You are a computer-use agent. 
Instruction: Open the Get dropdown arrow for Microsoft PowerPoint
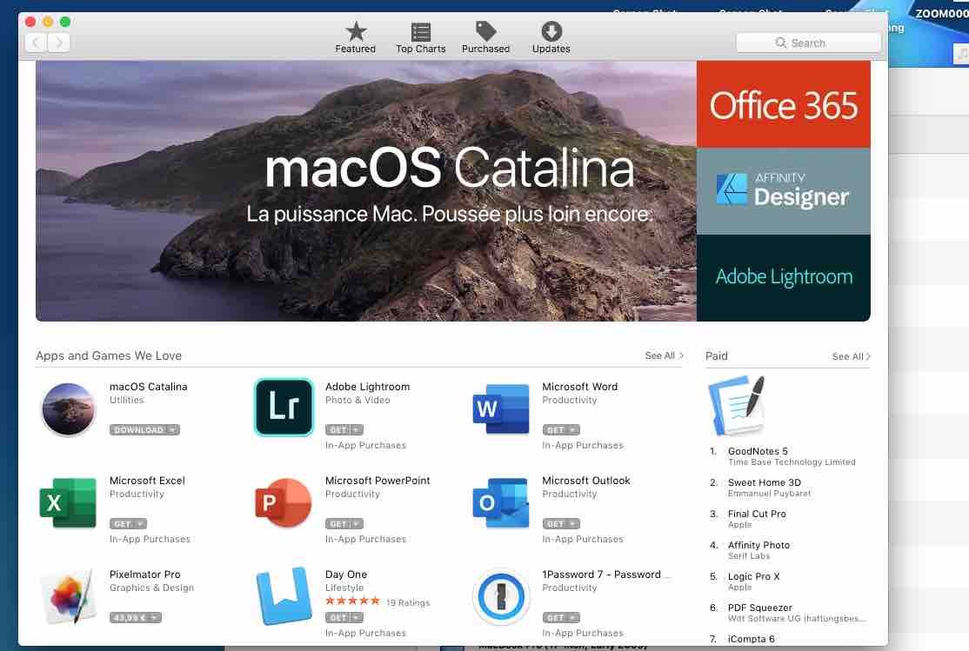(x=357, y=524)
